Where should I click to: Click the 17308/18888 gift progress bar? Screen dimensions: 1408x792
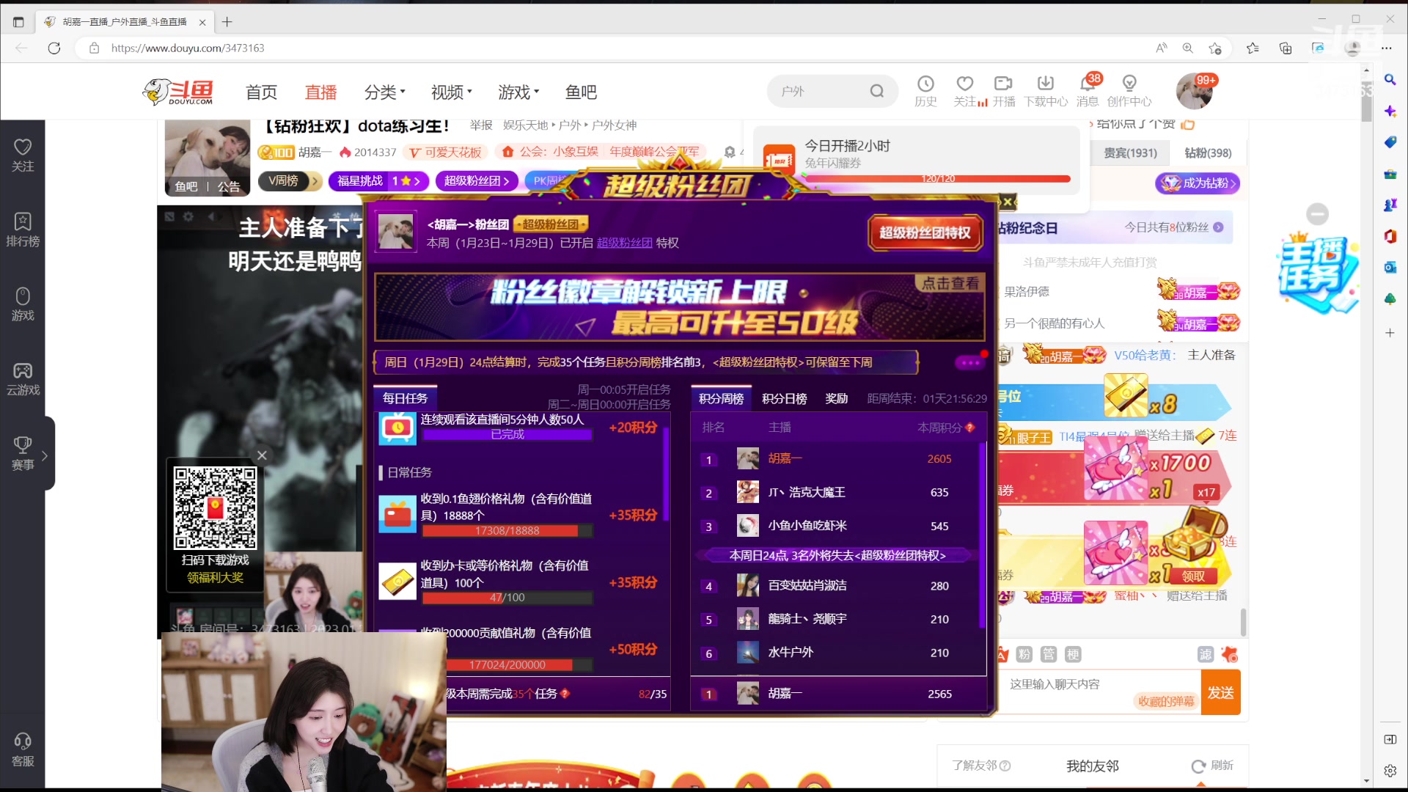507,531
